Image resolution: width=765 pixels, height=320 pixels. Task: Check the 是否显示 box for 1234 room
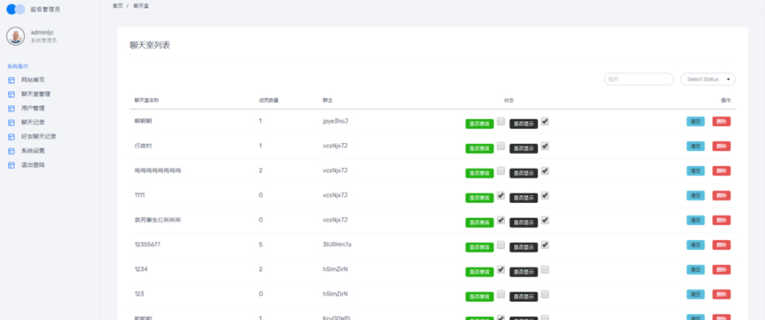coord(545,269)
